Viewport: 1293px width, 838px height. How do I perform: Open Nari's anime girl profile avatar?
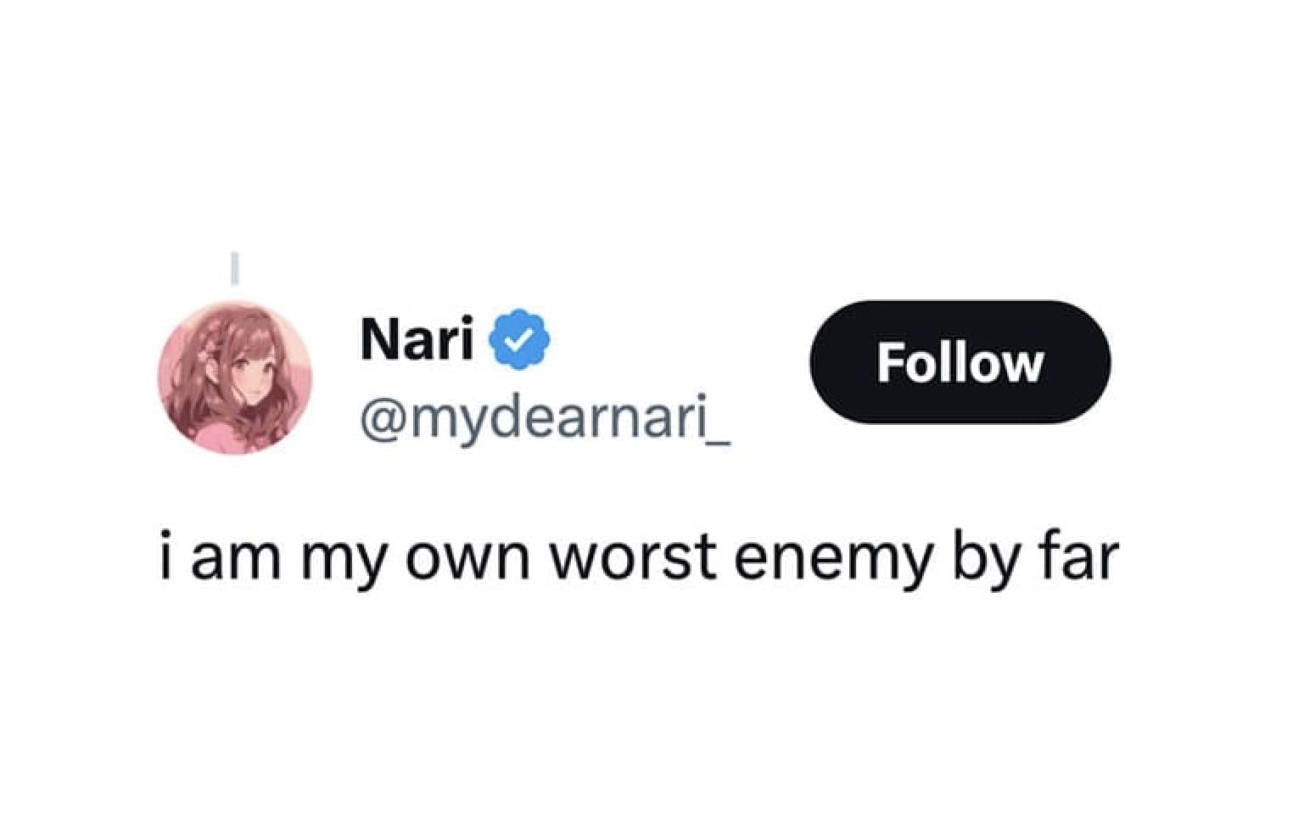(235, 377)
